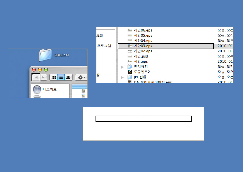The width and height of the screenshot is (243, 172).
Task: Click the empty outlined field in white panel
Action: 143,119
